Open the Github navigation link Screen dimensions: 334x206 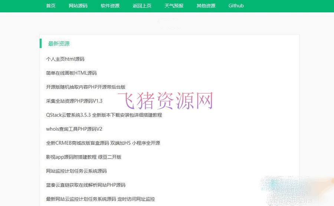click(x=236, y=6)
